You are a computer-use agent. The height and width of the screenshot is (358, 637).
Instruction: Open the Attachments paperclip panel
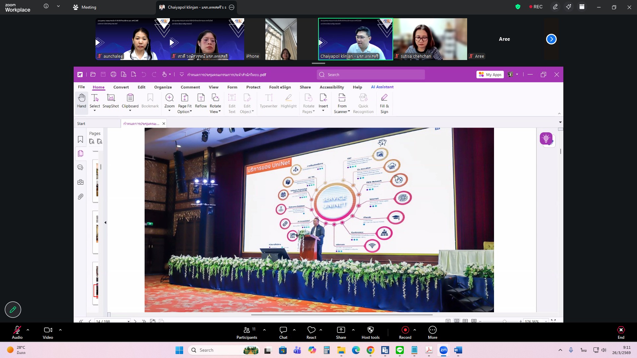click(80, 197)
